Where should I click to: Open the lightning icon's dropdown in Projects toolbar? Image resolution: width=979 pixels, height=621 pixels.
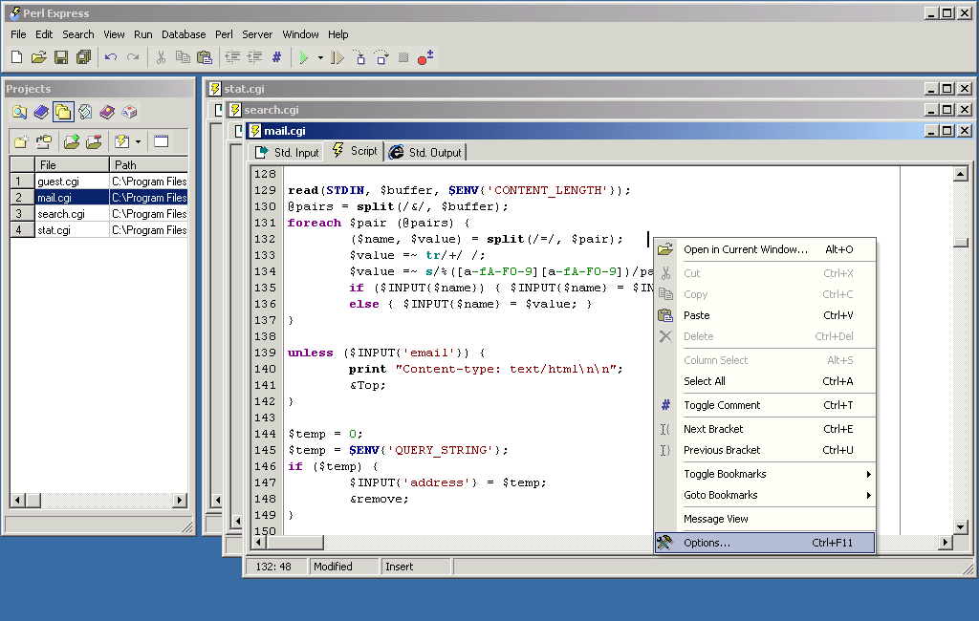(x=138, y=140)
